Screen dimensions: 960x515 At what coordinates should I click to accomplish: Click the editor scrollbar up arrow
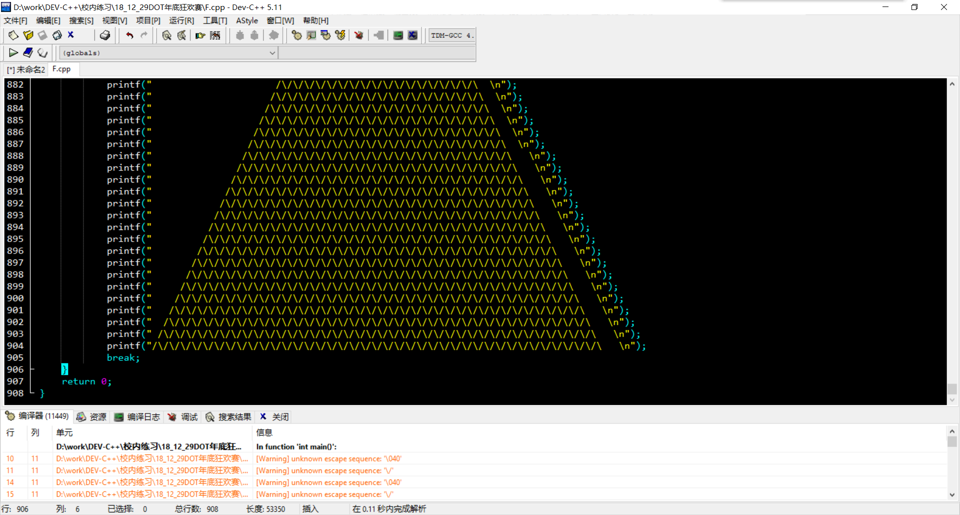pos(952,84)
